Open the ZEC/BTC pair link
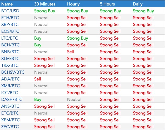 (10, 127)
